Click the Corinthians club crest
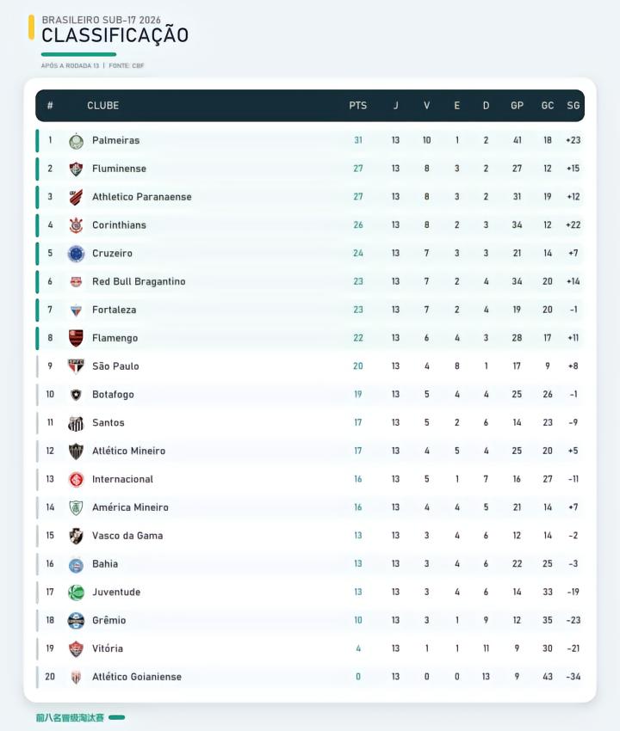 (x=76, y=225)
